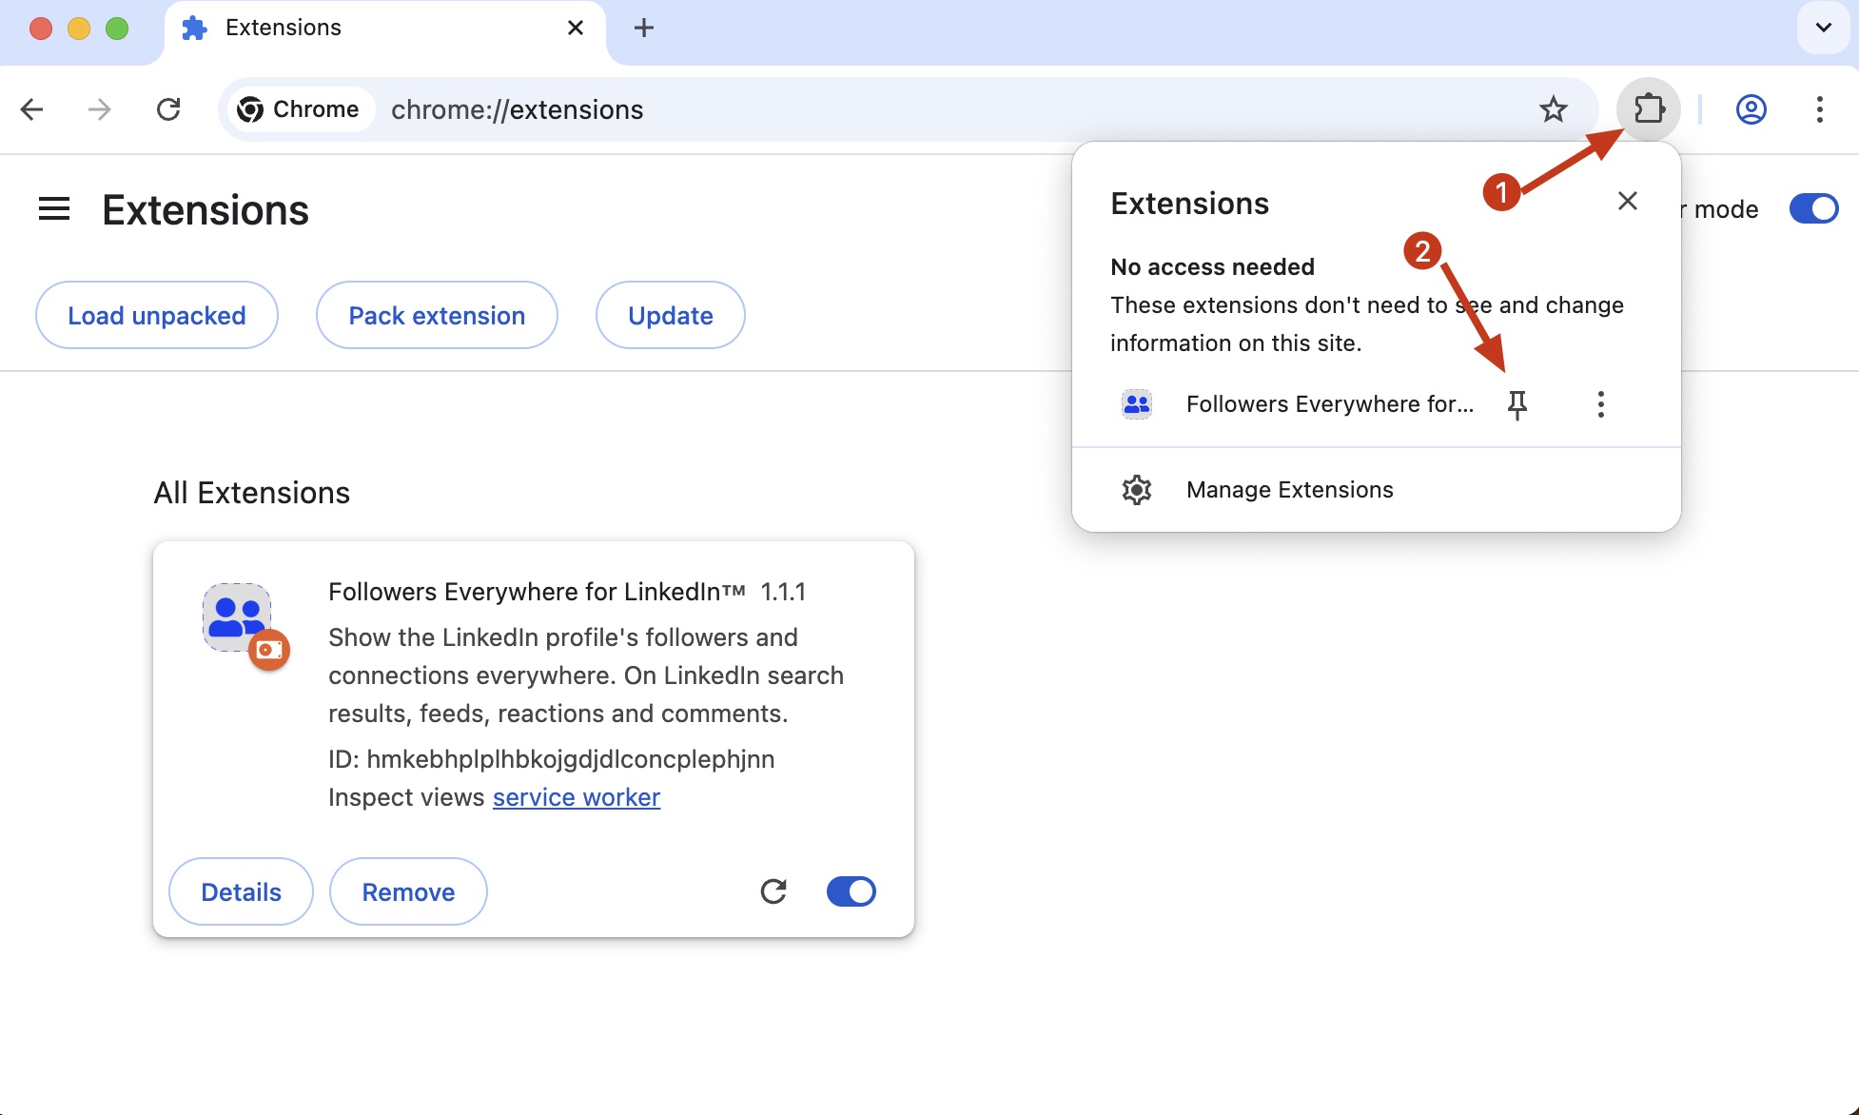Open the Chrome profile avatar
The width and height of the screenshot is (1859, 1115).
[1751, 109]
